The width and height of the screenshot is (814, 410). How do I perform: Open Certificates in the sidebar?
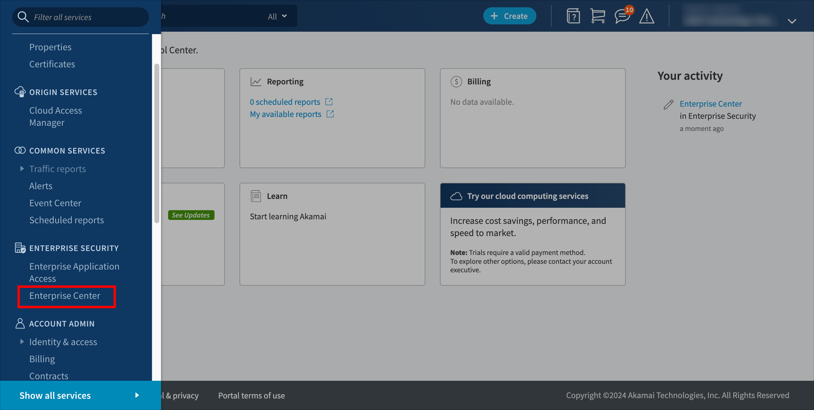tap(52, 64)
